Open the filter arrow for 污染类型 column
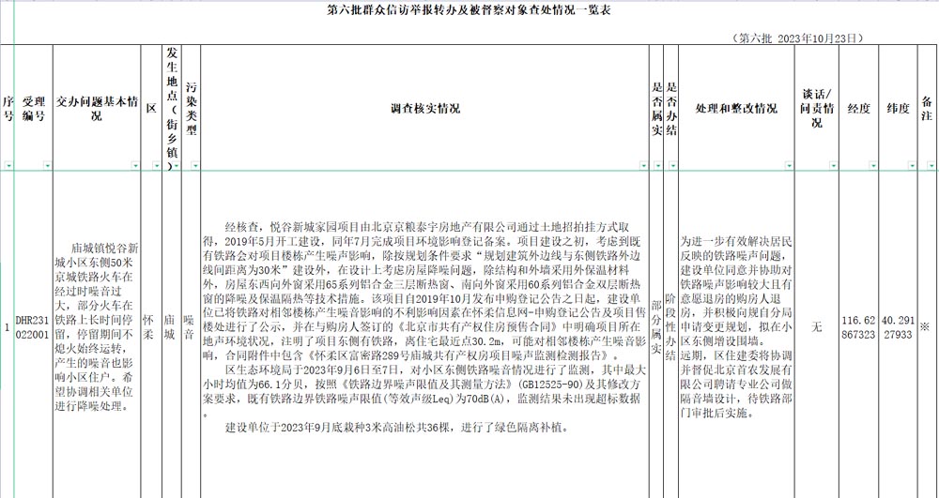This screenshot has height=498, width=939. 195,166
